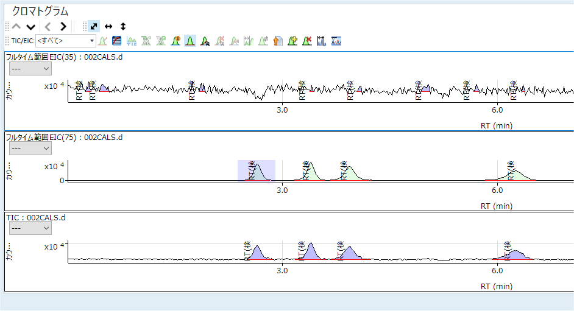
Task: Click 'RT (min)' axis label in EIC(75) pane
Action: coord(497,206)
